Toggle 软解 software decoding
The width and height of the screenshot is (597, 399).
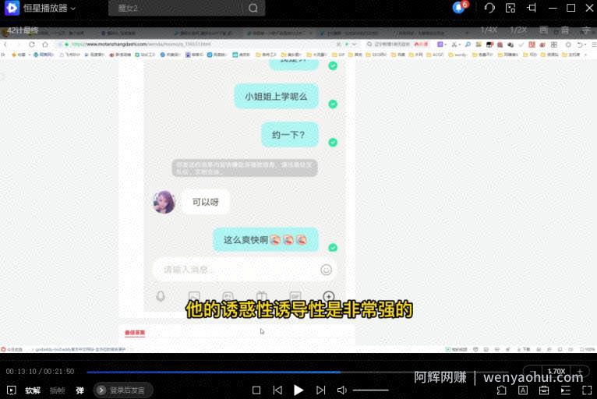point(33,390)
